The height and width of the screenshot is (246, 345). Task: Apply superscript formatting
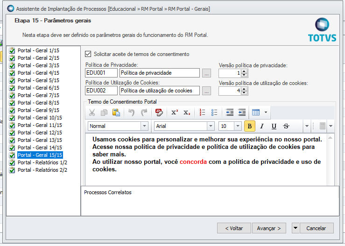pyautogui.click(x=175, y=112)
